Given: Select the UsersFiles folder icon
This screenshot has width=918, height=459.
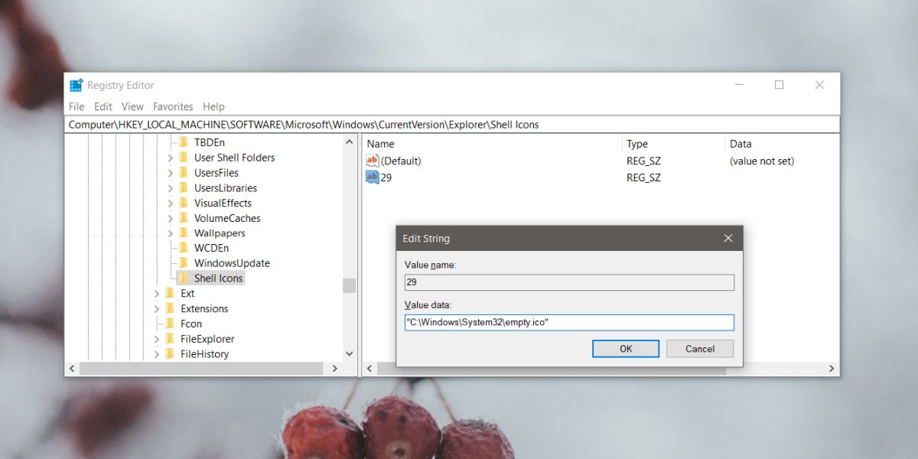Looking at the screenshot, I should click(x=184, y=173).
